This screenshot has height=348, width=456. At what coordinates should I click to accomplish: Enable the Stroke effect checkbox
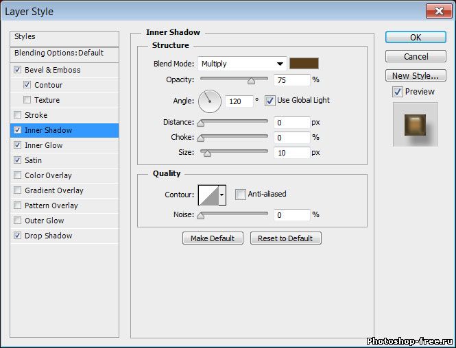coord(18,115)
